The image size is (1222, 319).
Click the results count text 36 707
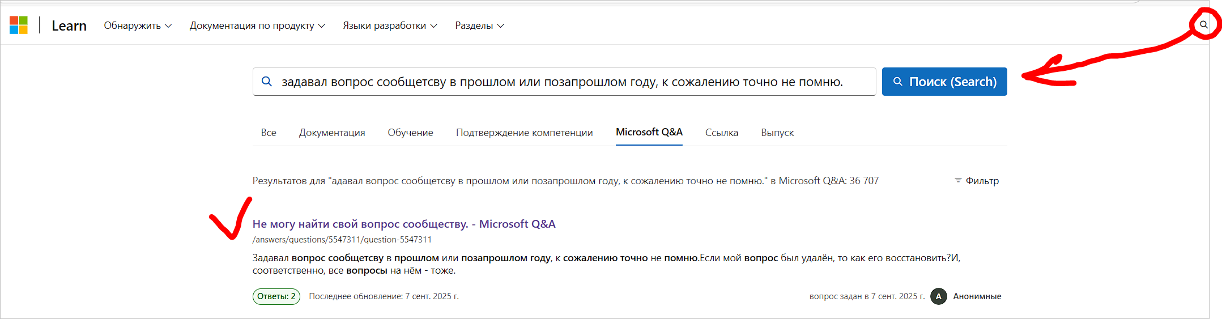coord(864,181)
